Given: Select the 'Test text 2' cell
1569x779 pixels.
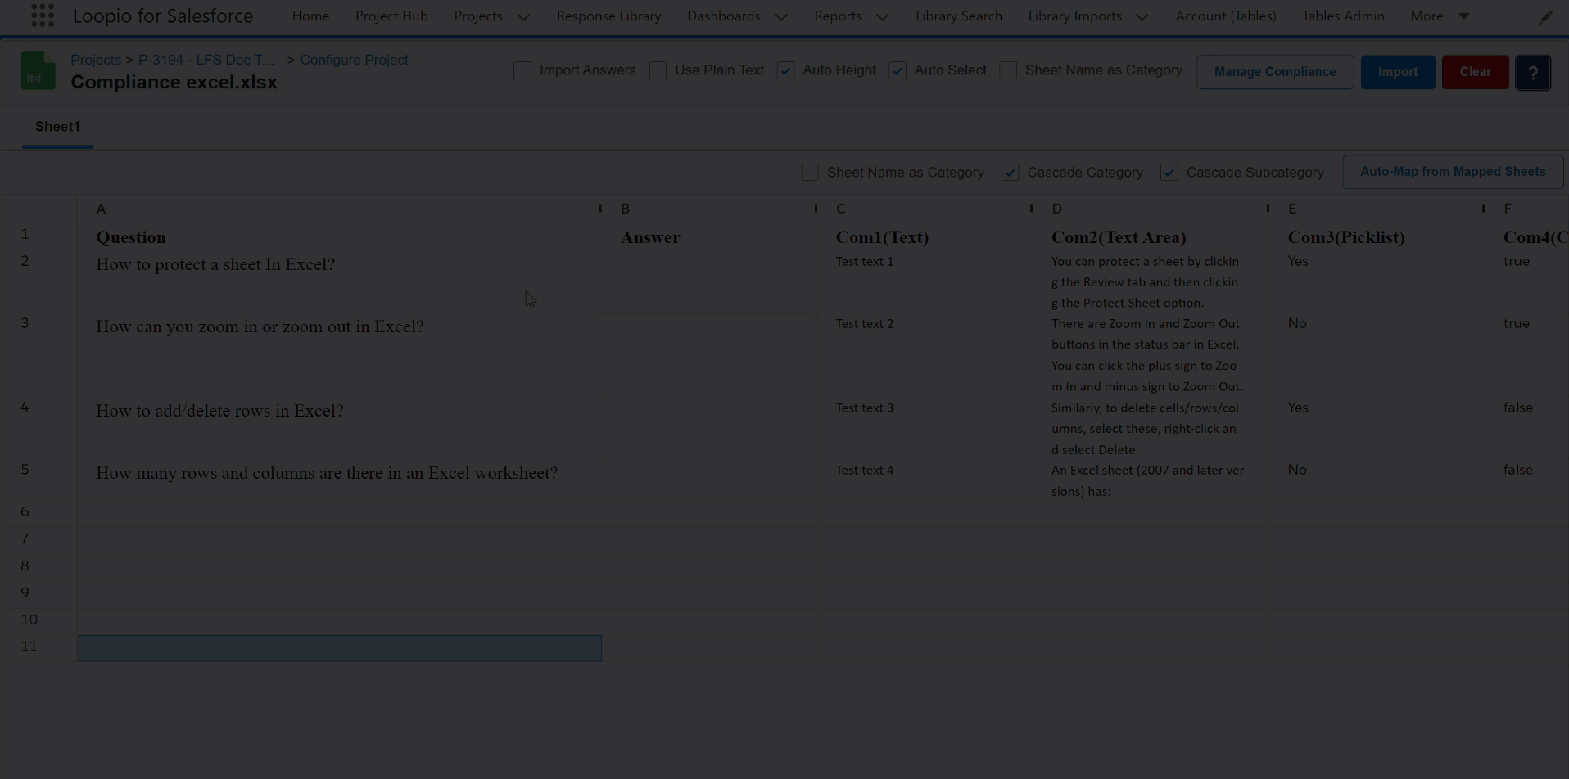Looking at the screenshot, I should 925,354.
